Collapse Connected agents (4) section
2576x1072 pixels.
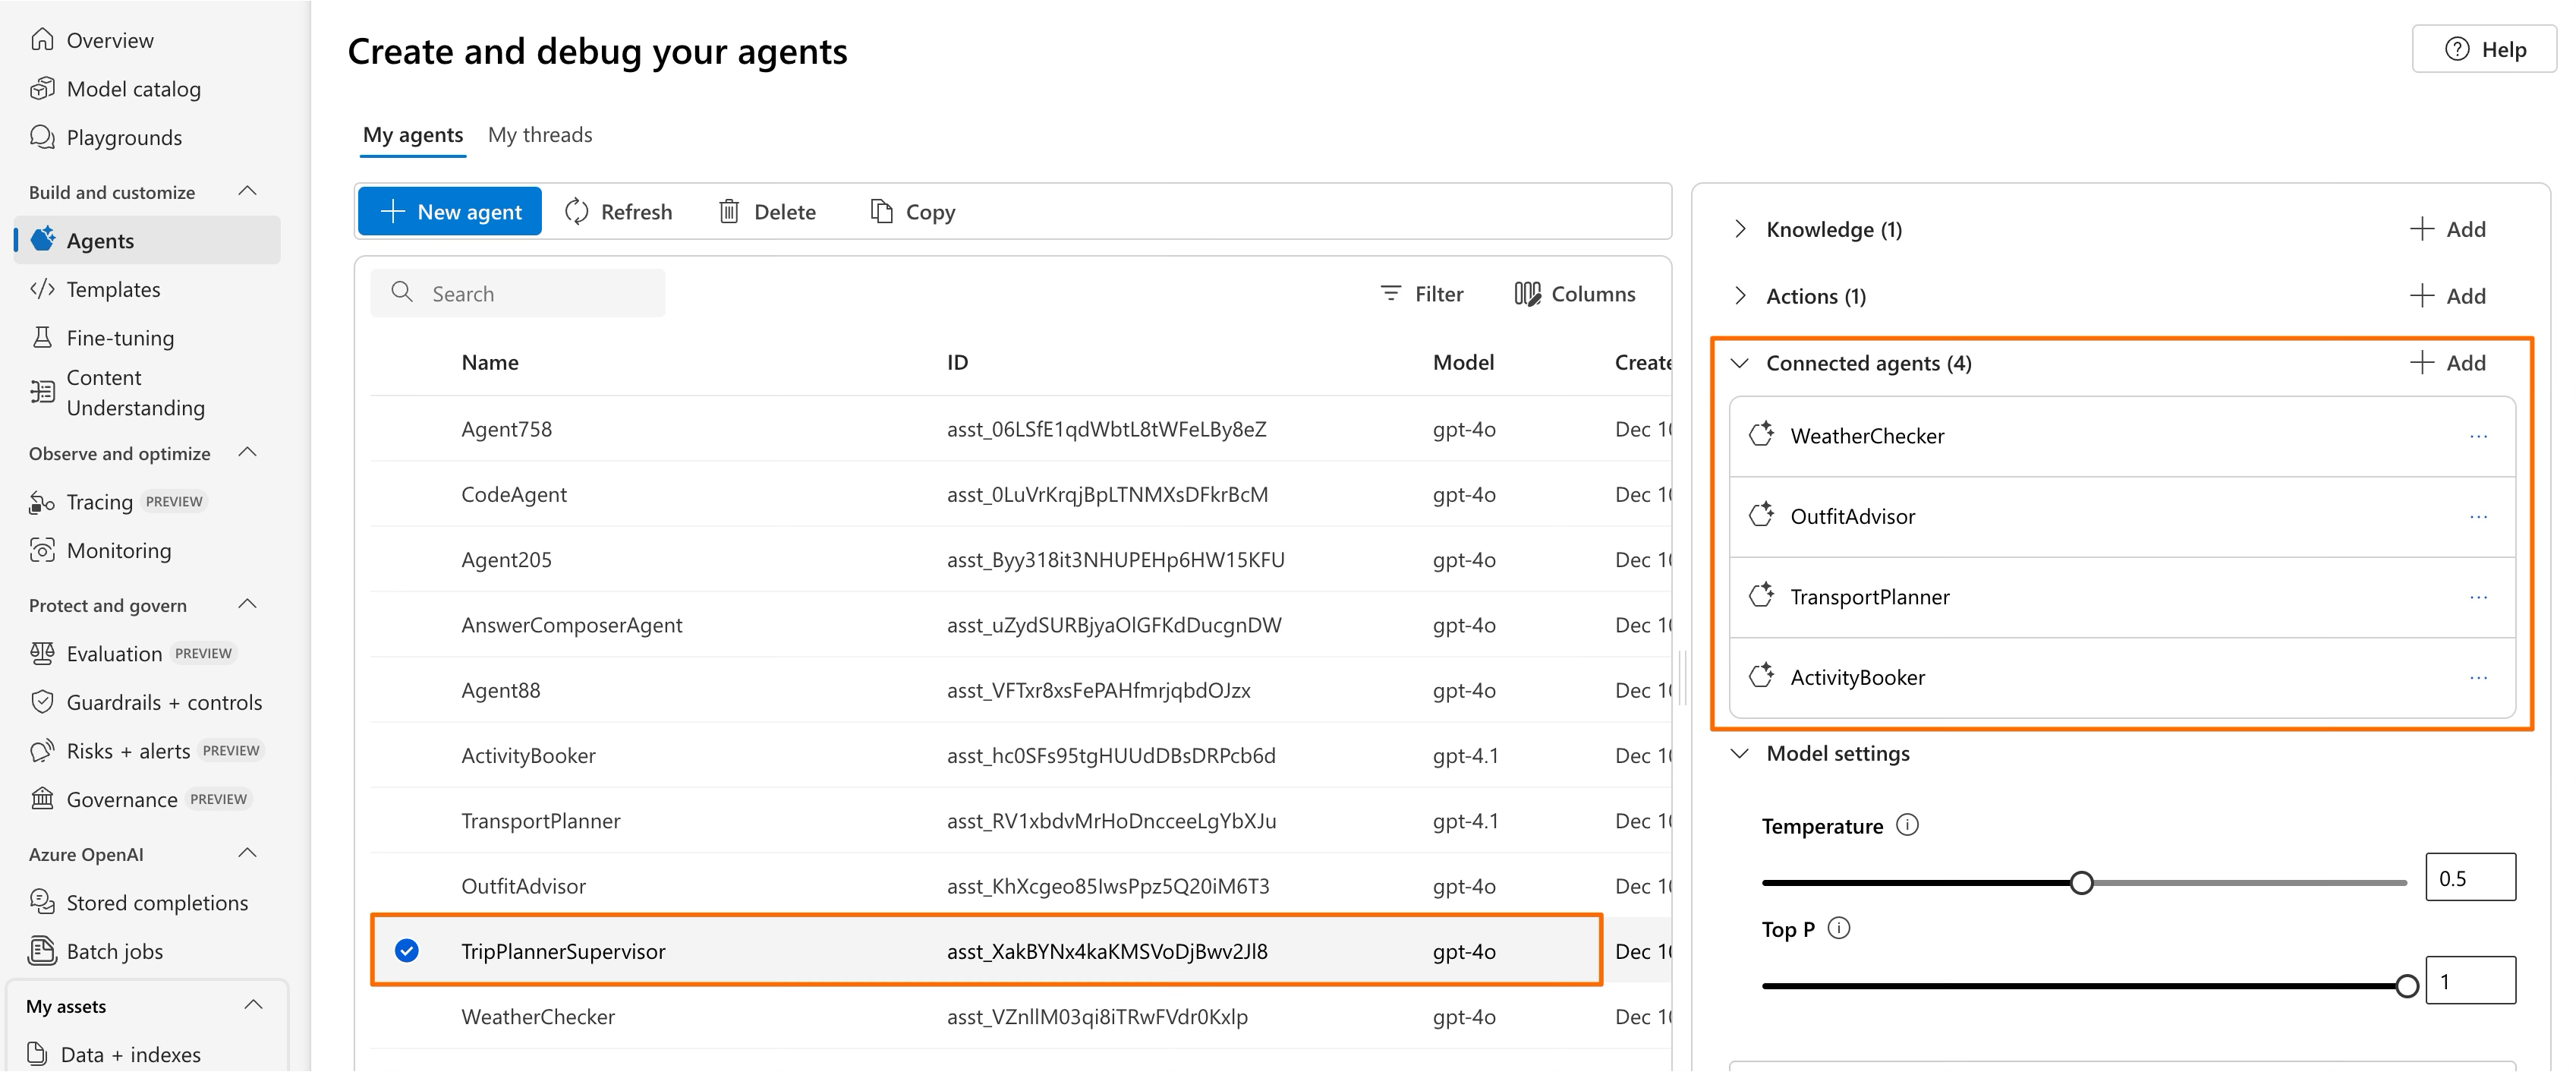click(x=1740, y=363)
